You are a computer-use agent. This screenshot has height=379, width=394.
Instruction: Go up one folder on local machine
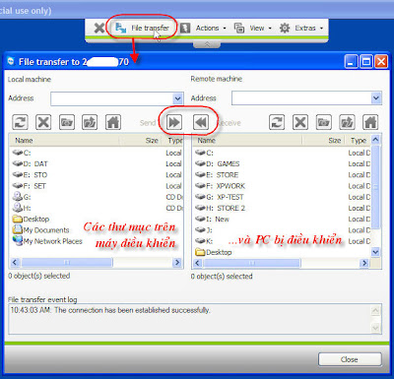(90, 122)
